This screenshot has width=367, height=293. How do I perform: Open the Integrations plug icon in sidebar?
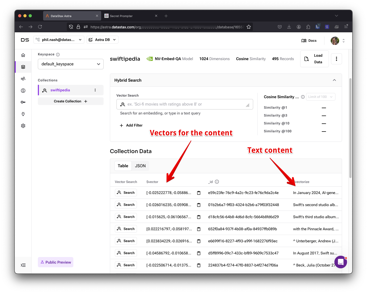[23, 114]
